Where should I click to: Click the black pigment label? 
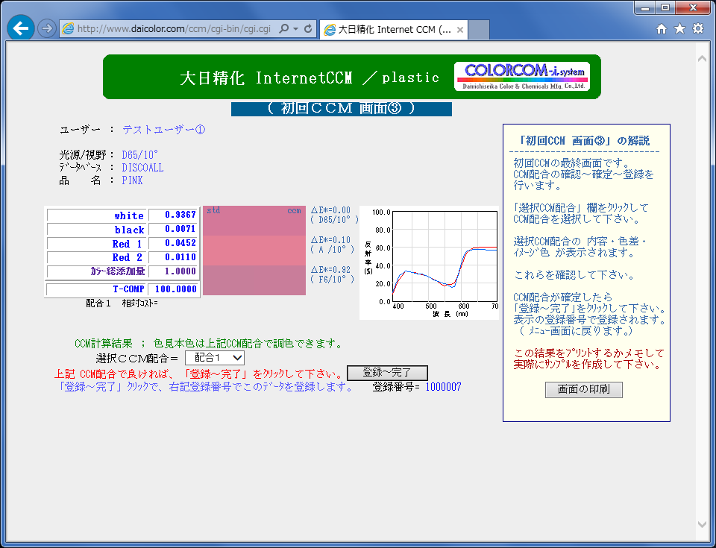(129, 230)
